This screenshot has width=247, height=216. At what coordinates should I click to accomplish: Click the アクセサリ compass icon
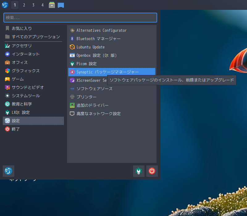point(7,46)
